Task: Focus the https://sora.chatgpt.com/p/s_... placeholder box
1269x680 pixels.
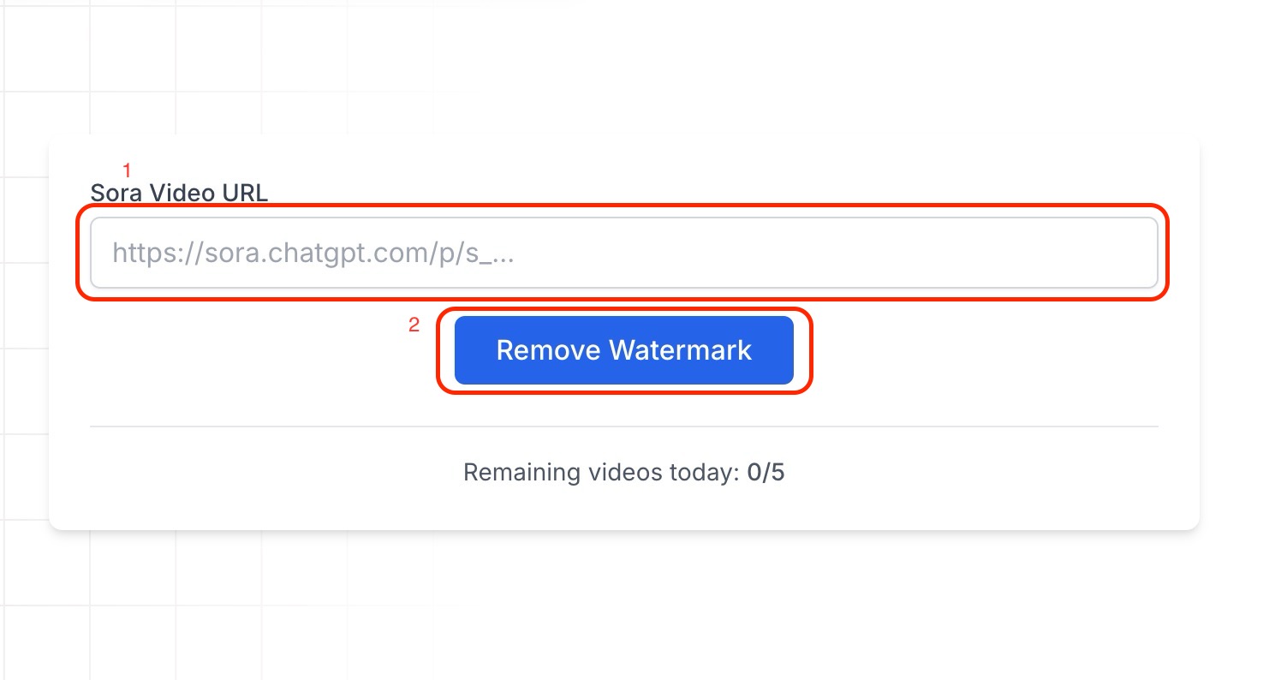Action: [x=623, y=253]
